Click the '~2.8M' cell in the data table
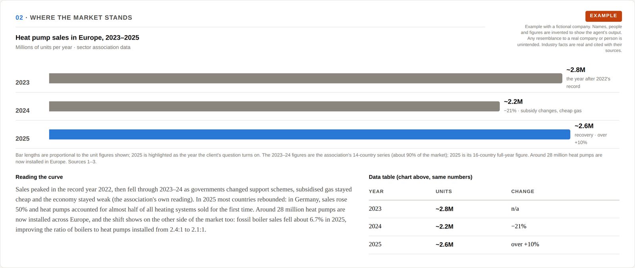635x268 pixels. (444, 209)
